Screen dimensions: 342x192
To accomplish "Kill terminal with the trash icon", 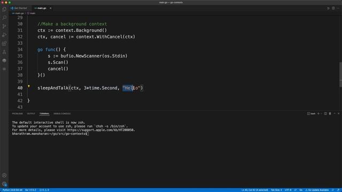I will coord(330,114).
